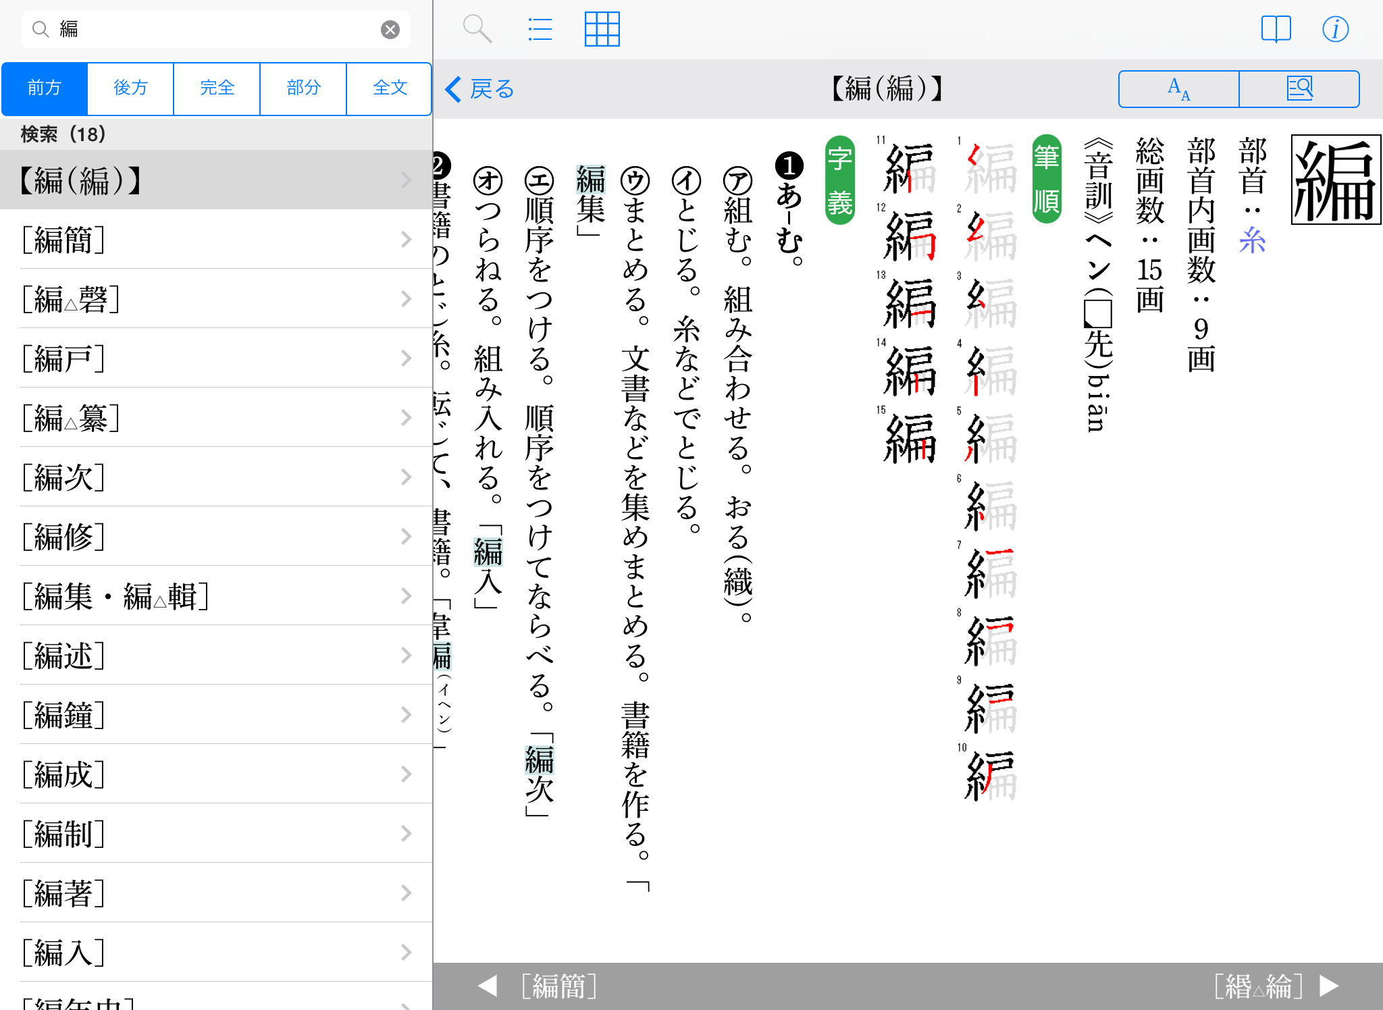Screen dimensions: 1383x1010
Task: Go to previous entry 編簡 arrow
Action: tap(488, 986)
